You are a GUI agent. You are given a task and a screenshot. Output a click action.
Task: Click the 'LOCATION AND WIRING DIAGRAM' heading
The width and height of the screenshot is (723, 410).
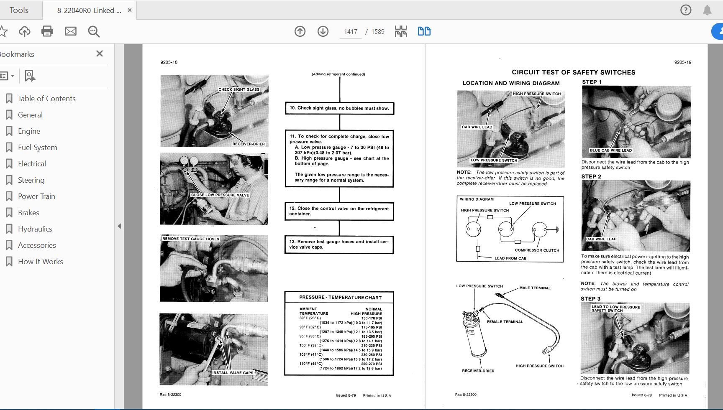[511, 83]
